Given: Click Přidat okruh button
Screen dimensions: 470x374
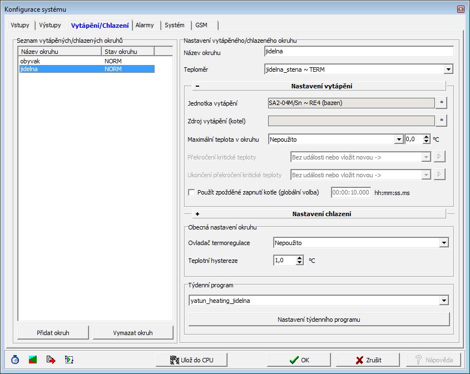Looking at the screenshot, I should click(53, 333).
